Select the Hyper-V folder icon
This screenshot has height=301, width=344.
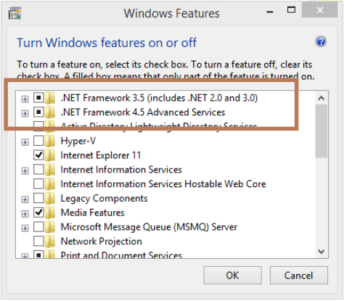(50, 141)
